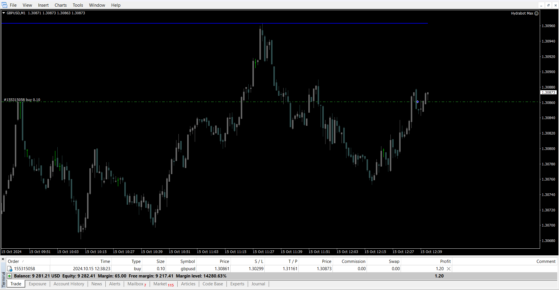Restore down the chart window
Image resolution: width=559 pixels, height=290 pixels.
click(548, 5)
